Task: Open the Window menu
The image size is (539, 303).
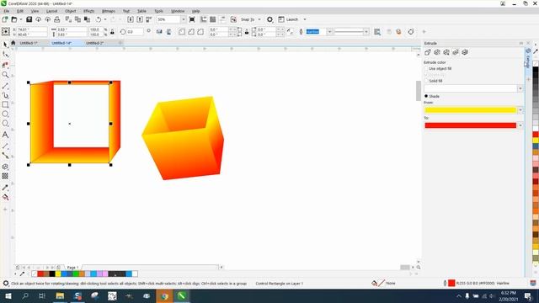Action: pos(178,11)
